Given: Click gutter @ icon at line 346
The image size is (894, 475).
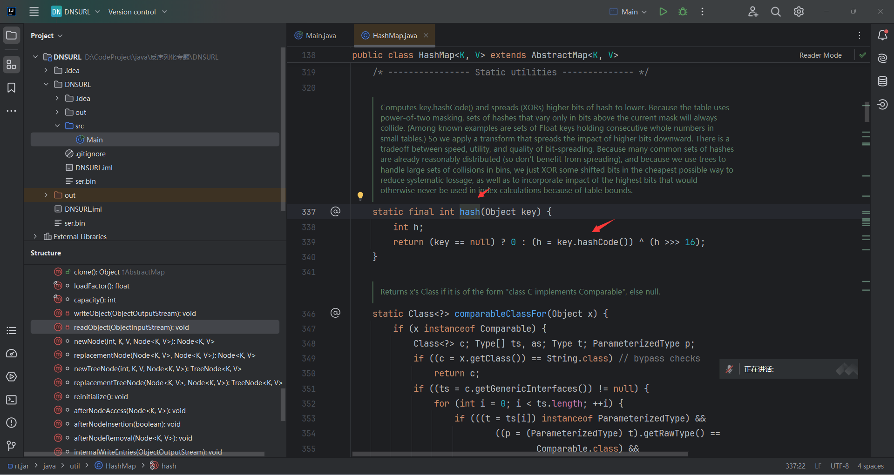Looking at the screenshot, I should 335,313.
